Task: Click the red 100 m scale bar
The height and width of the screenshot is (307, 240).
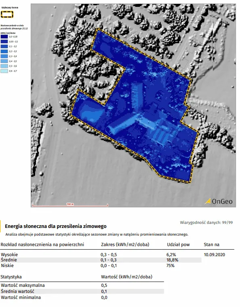Action: point(70,205)
